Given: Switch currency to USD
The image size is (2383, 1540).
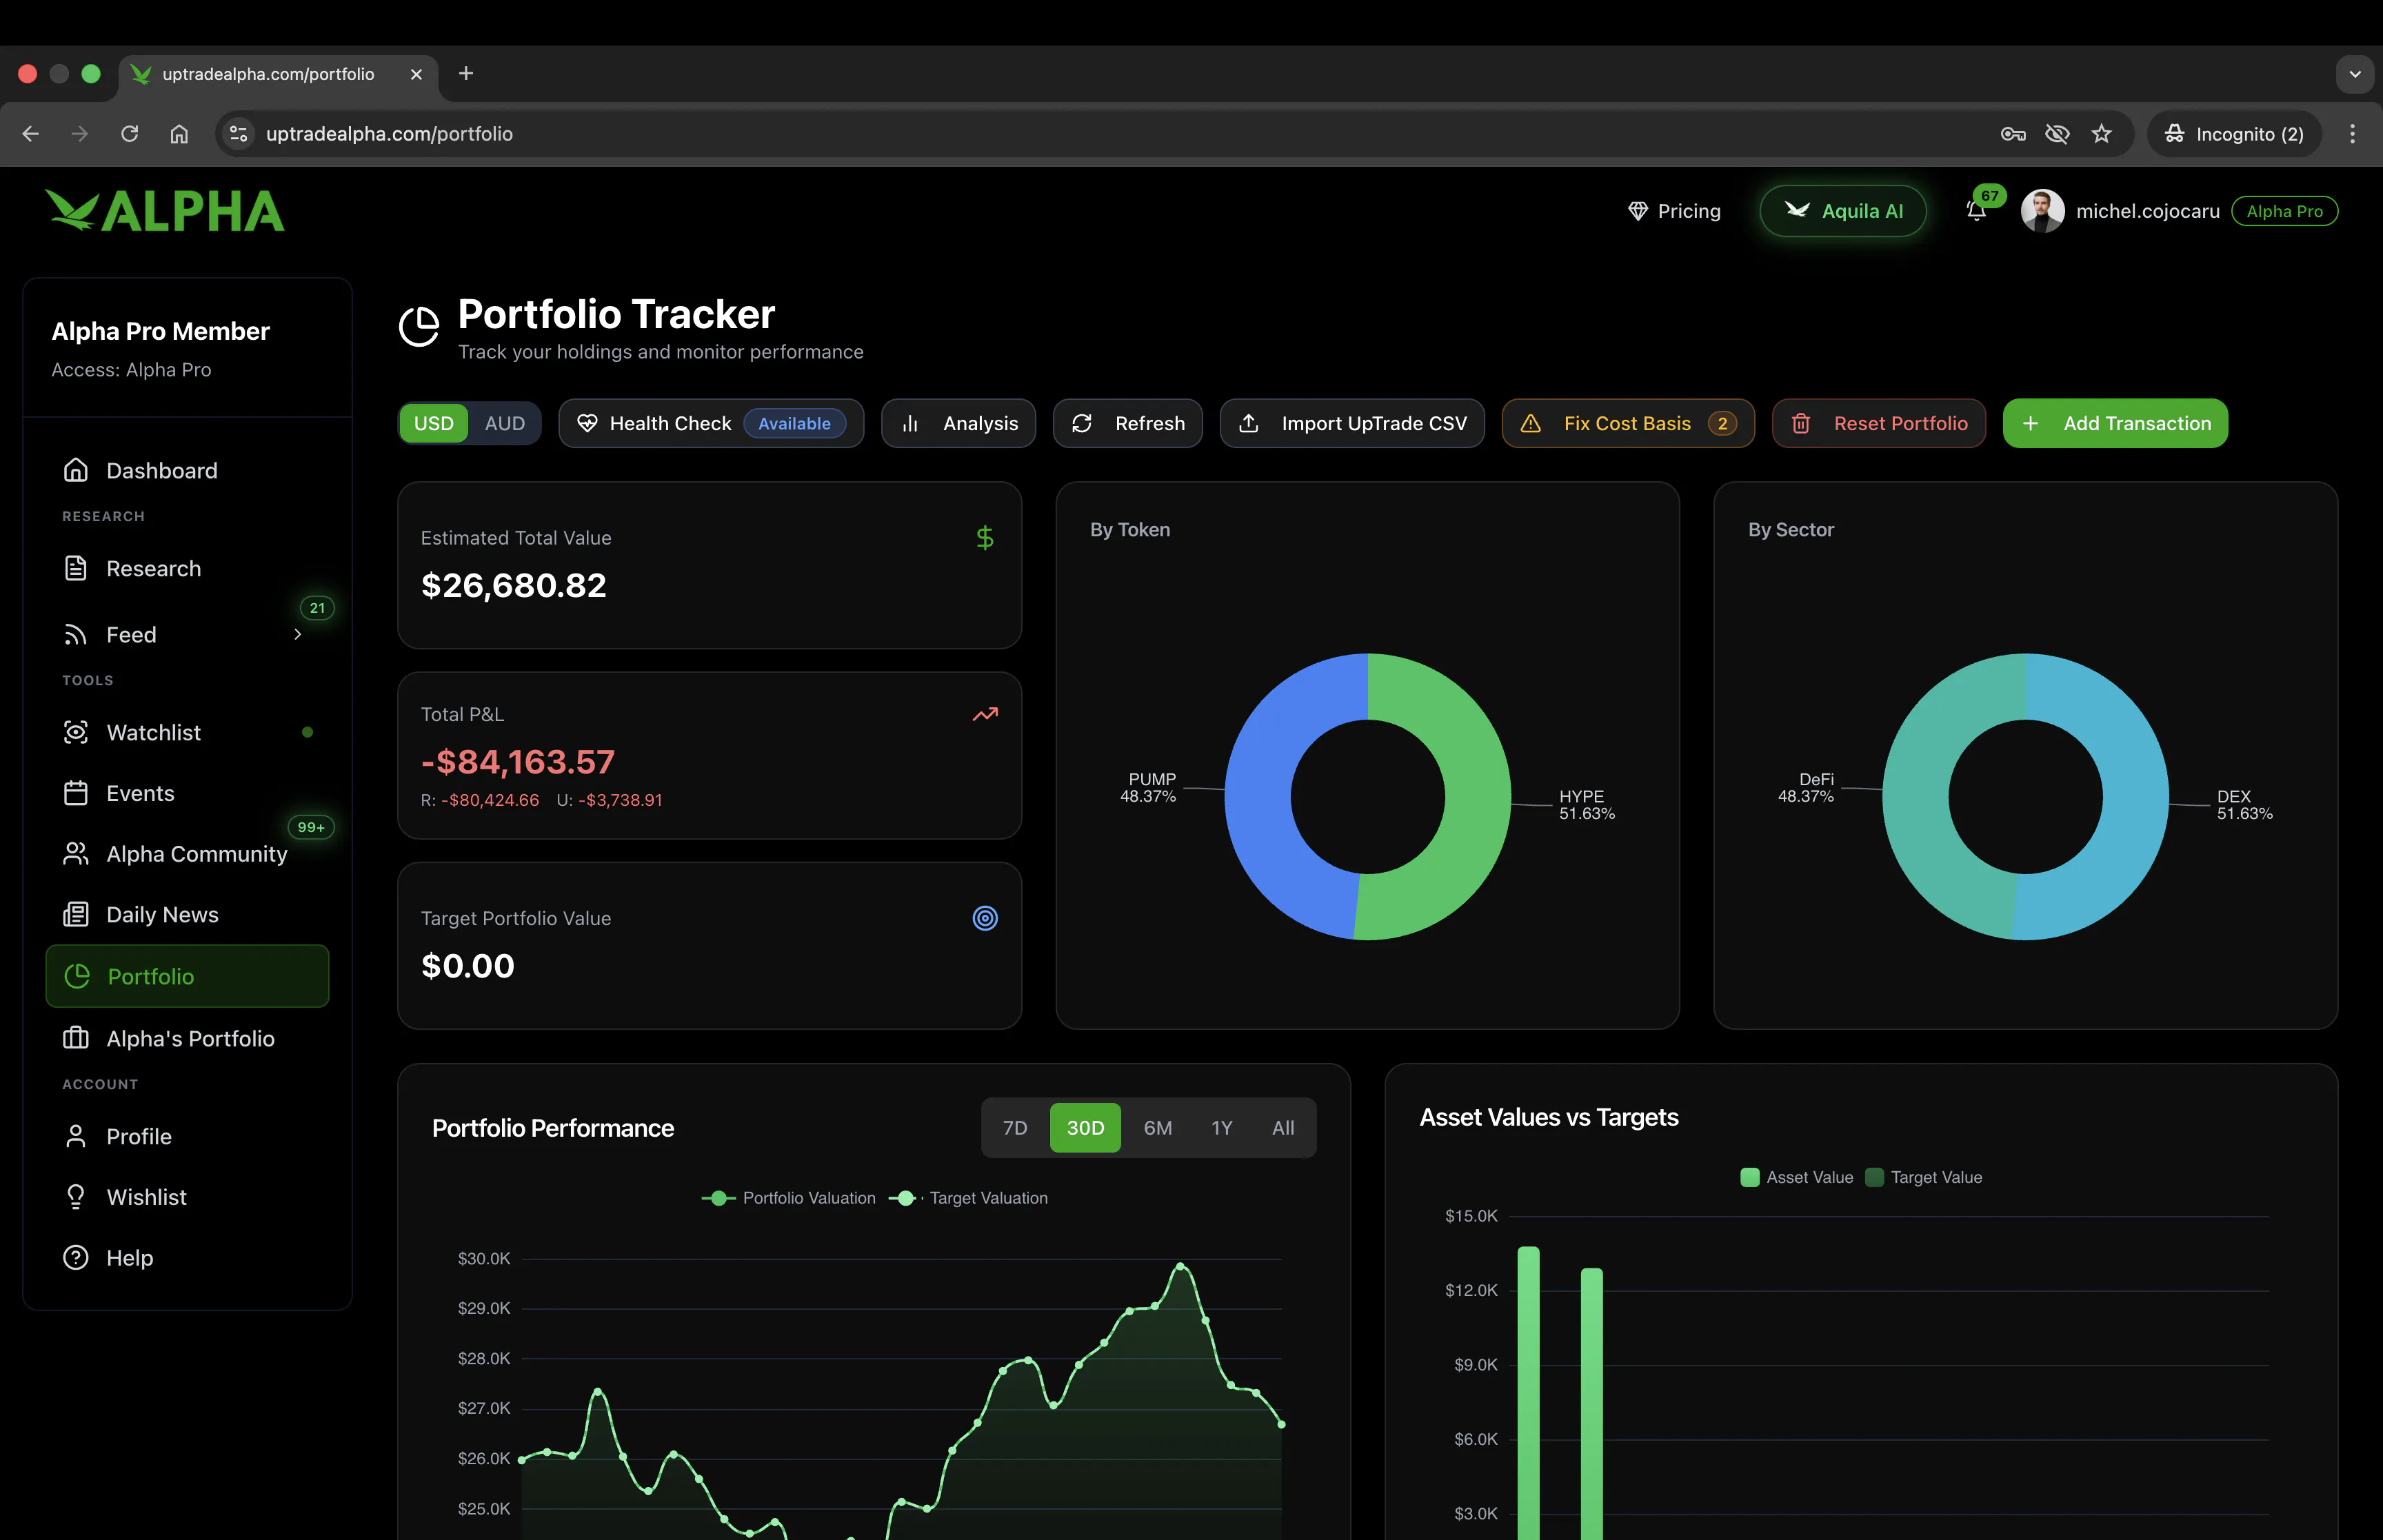Looking at the screenshot, I should click(x=434, y=423).
